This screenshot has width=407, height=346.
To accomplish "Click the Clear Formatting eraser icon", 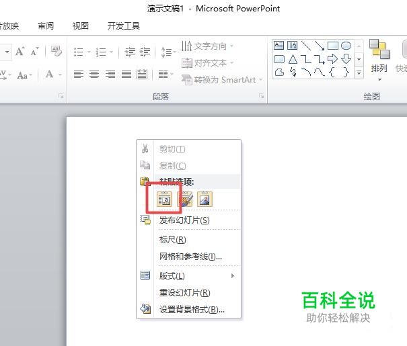I will pyautogui.click(x=57, y=51).
